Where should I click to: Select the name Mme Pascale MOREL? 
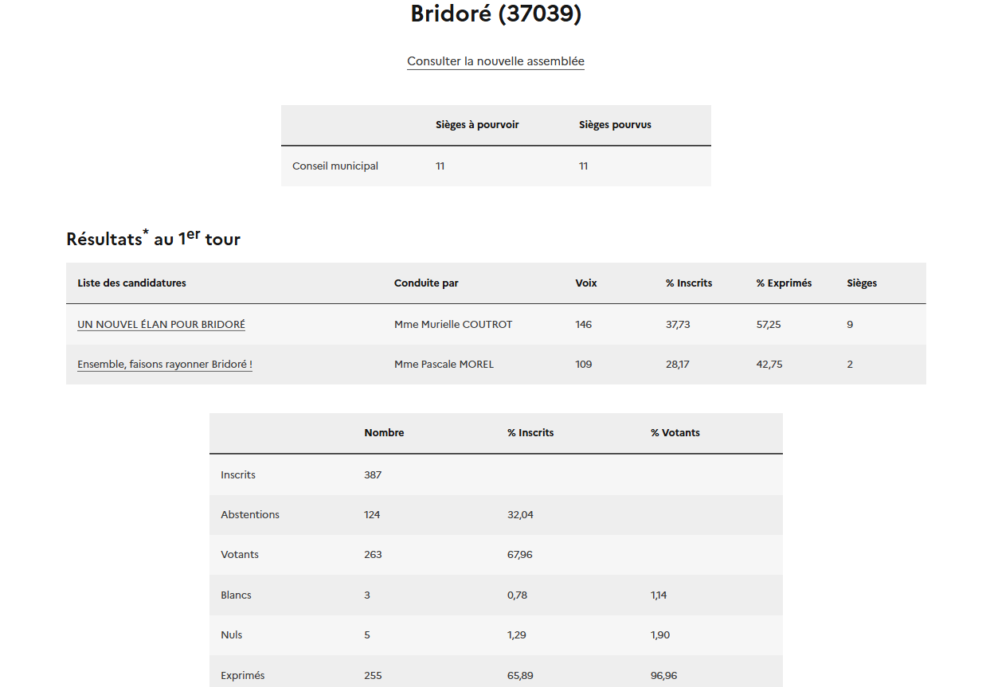(x=444, y=365)
